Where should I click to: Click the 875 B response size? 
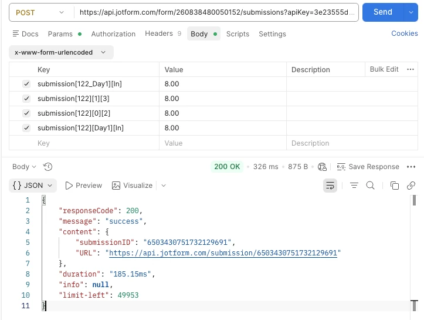pos(298,167)
